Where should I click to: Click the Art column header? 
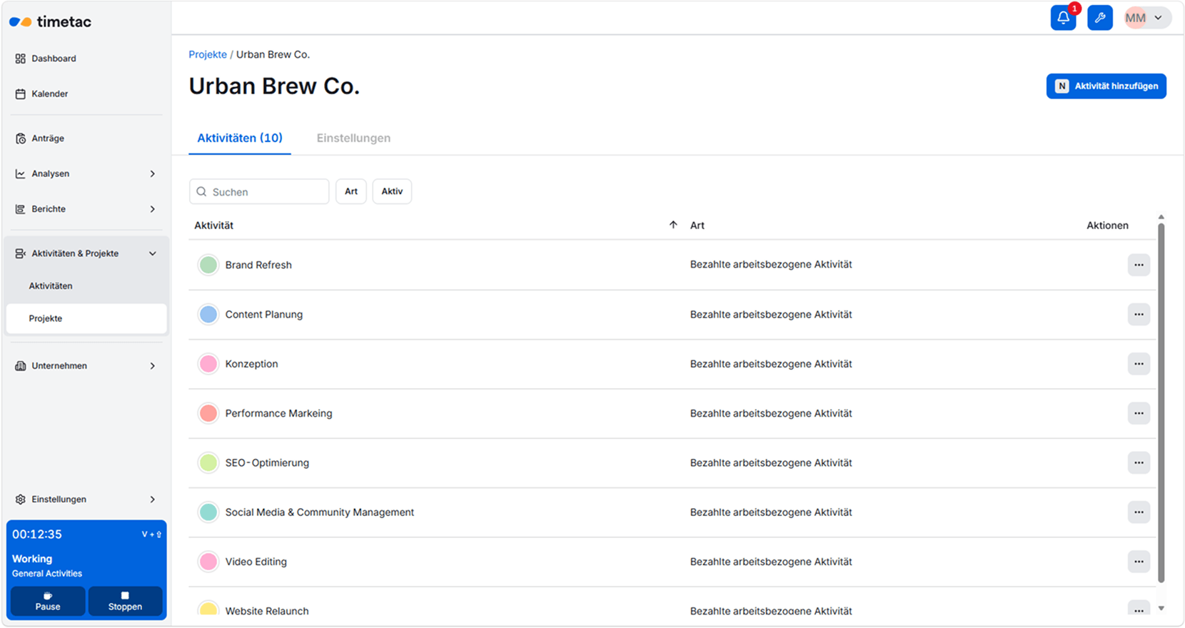pyautogui.click(x=697, y=226)
